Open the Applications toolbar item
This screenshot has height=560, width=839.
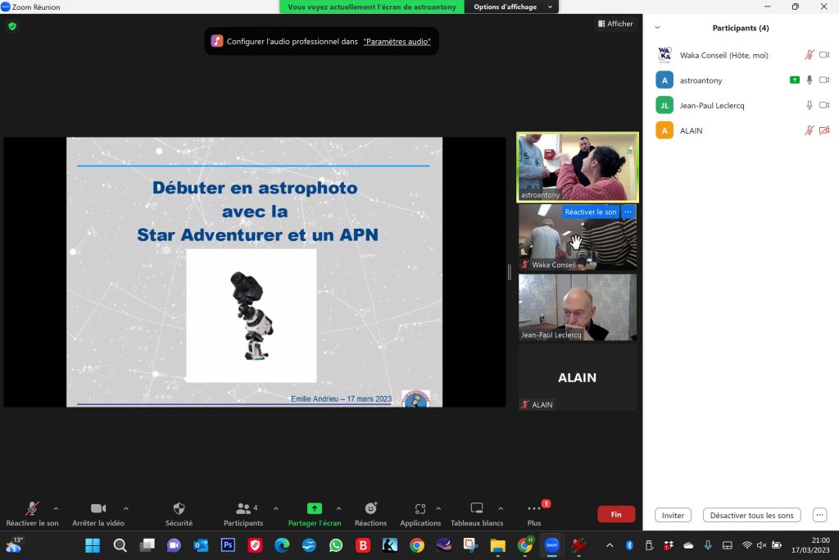click(420, 514)
